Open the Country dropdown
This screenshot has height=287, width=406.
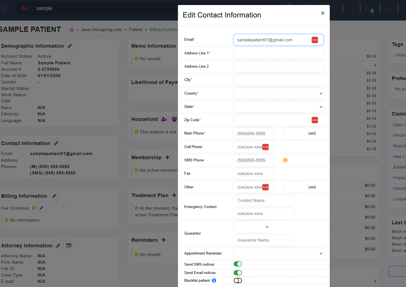click(279, 93)
